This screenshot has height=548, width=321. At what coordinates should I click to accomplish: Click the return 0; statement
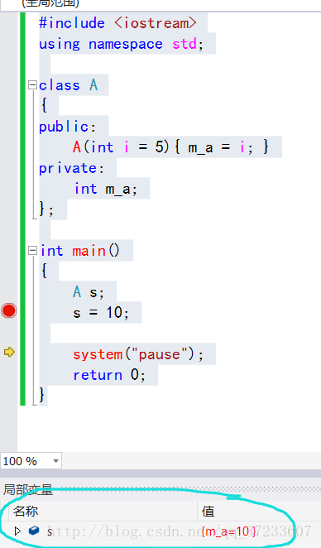(109, 375)
